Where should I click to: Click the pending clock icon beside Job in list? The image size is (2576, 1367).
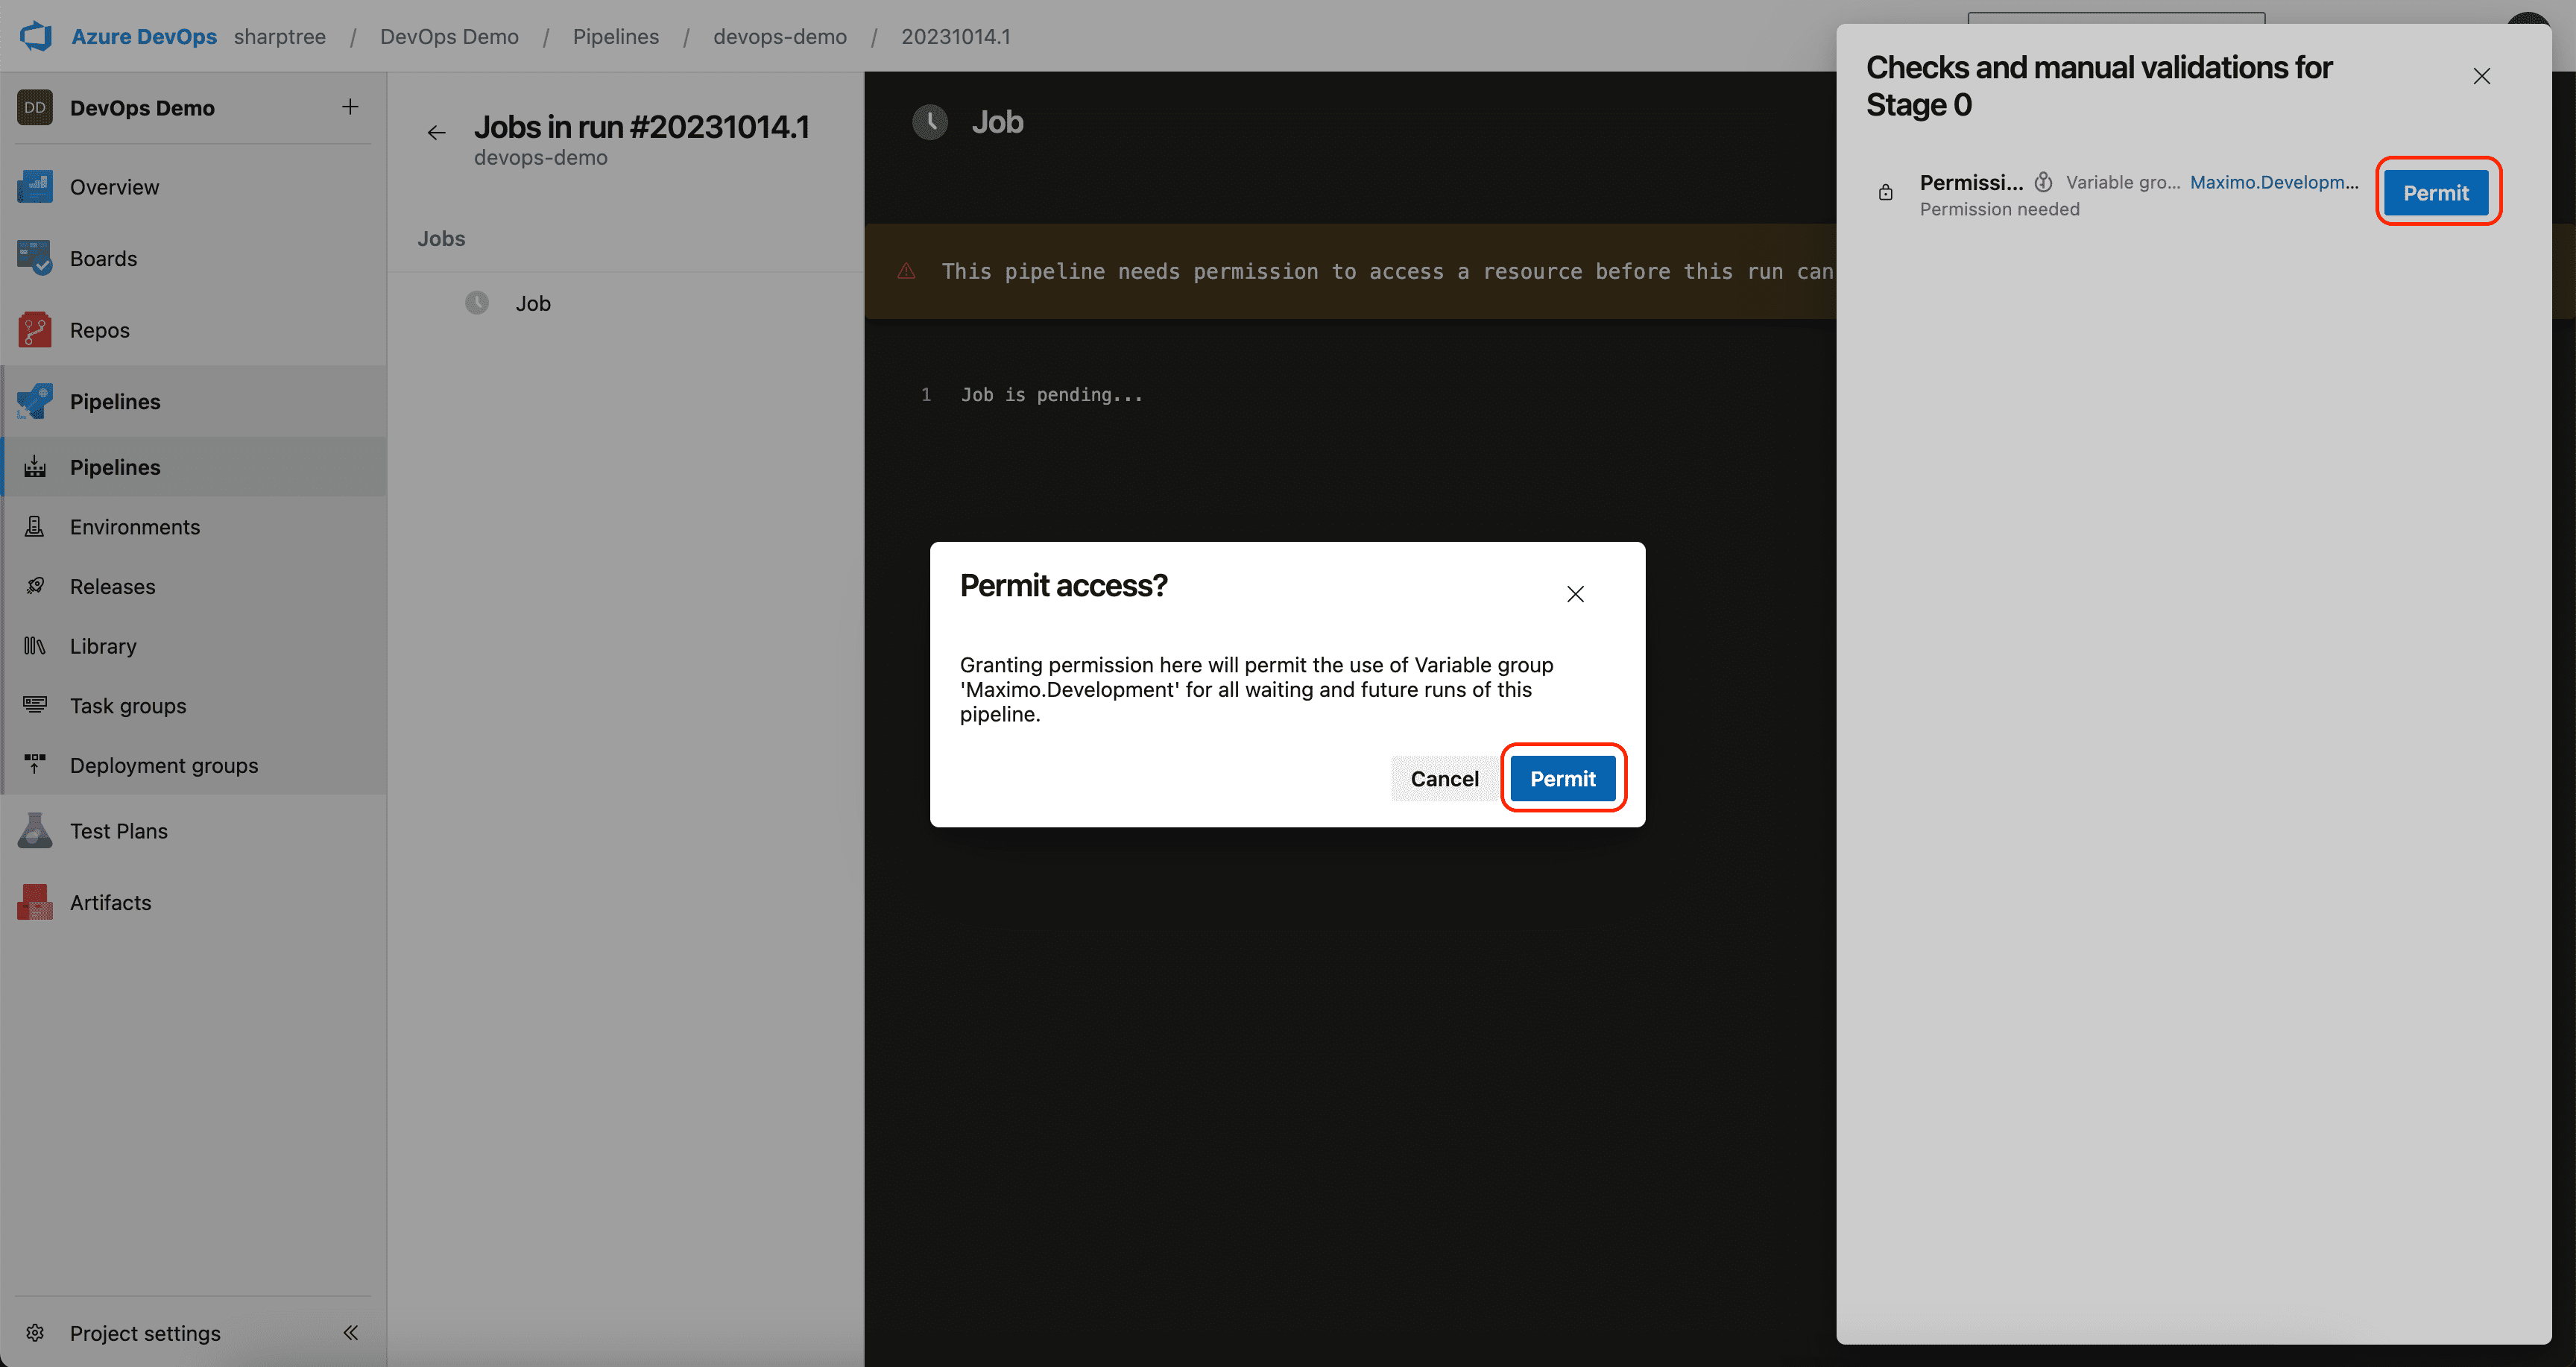click(x=477, y=303)
